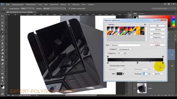Open the Слои menu
This screenshot has height=99, width=177.
[40, 4]
